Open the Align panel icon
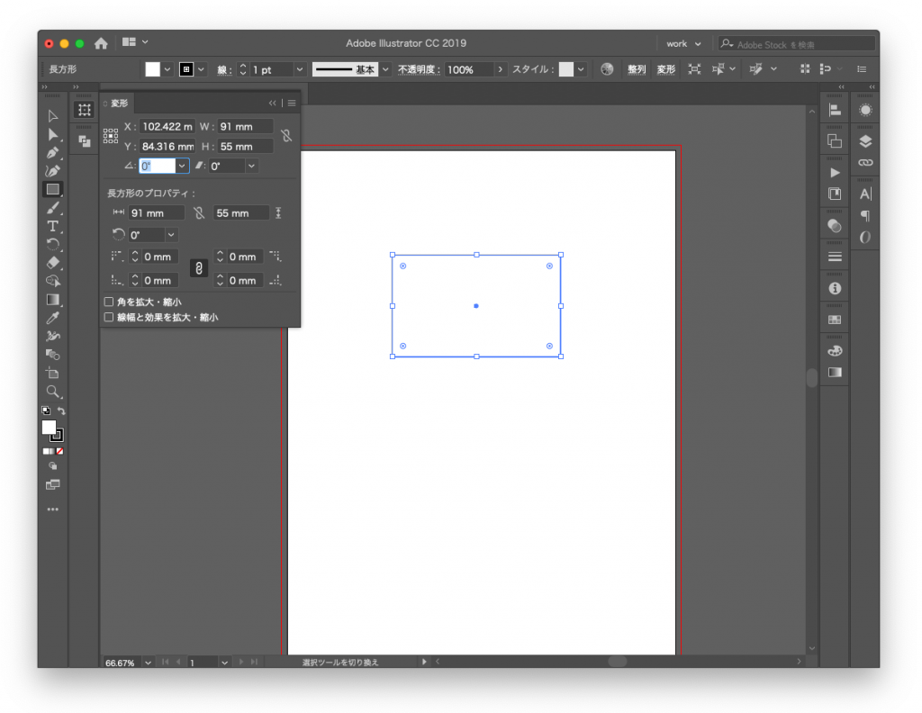The width and height of the screenshot is (922, 713). click(x=835, y=110)
